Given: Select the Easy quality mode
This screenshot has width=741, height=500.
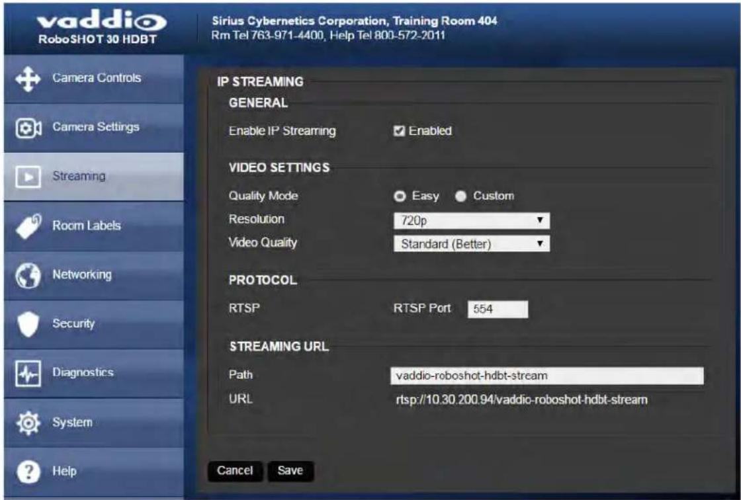Looking at the screenshot, I should [x=400, y=196].
